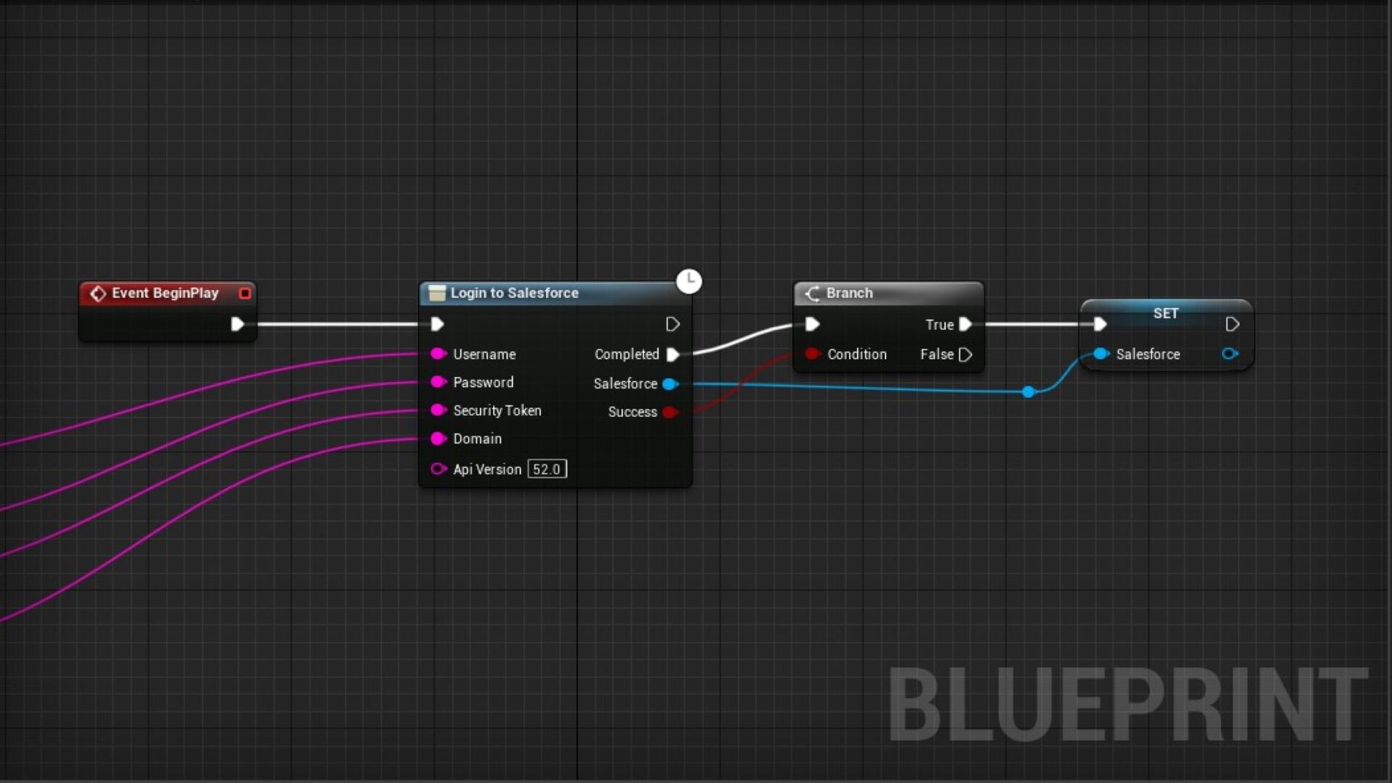Click the Salesforce output pin on SET node

1230,354
